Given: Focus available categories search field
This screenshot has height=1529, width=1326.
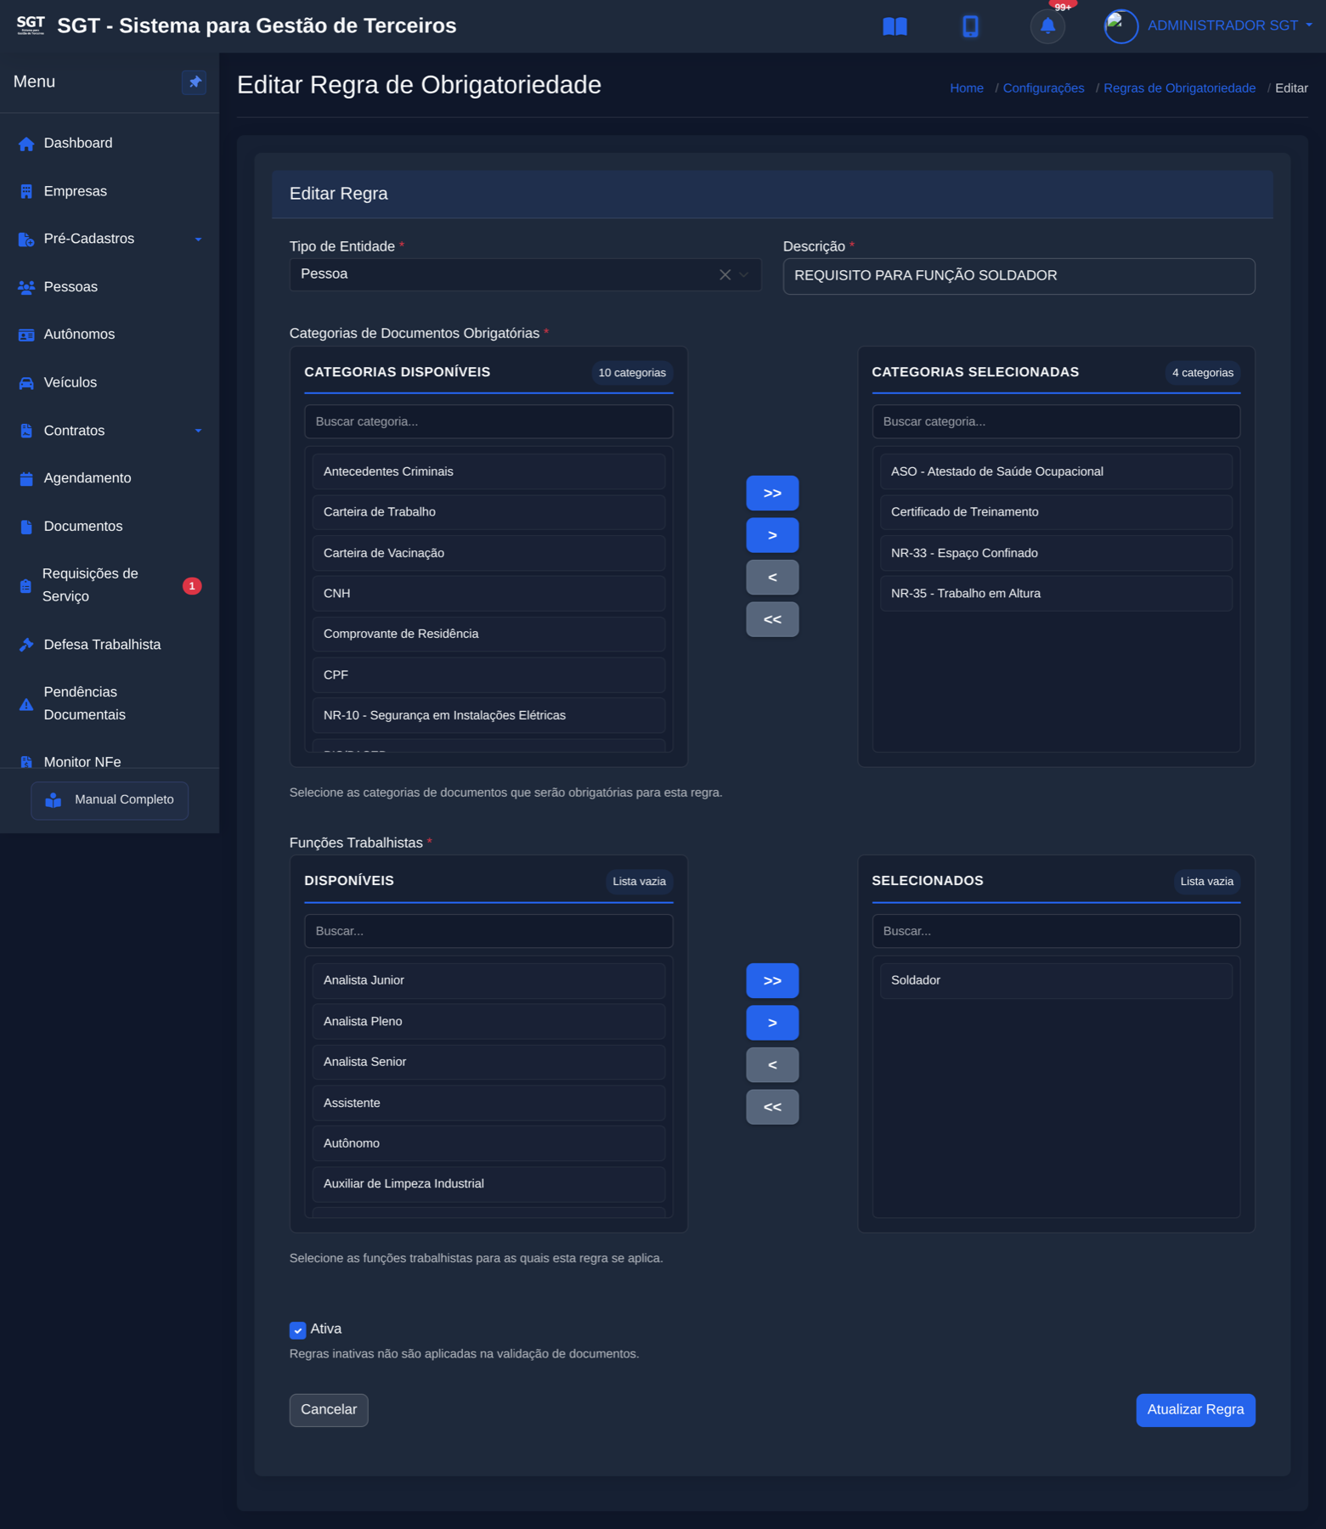Looking at the screenshot, I should tap(488, 421).
